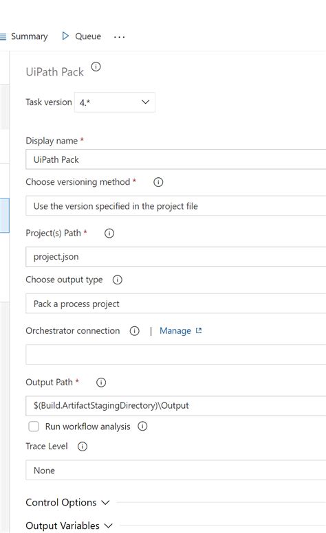Click the Output Path input field

pos(175,405)
